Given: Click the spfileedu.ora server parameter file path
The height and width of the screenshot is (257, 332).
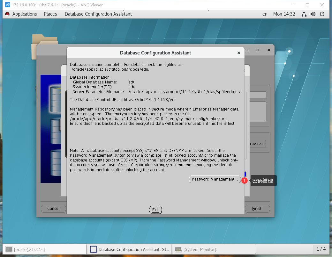Looking at the screenshot, I should pyautogui.click(x=185, y=92).
